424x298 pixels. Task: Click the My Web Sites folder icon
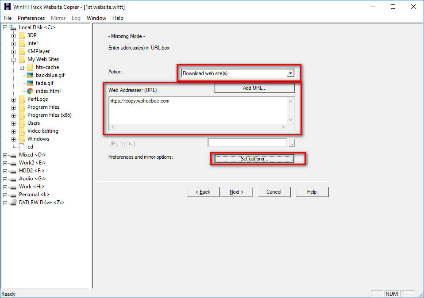click(x=22, y=59)
